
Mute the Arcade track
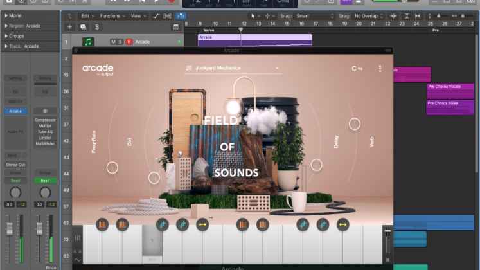(x=113, y=42)
